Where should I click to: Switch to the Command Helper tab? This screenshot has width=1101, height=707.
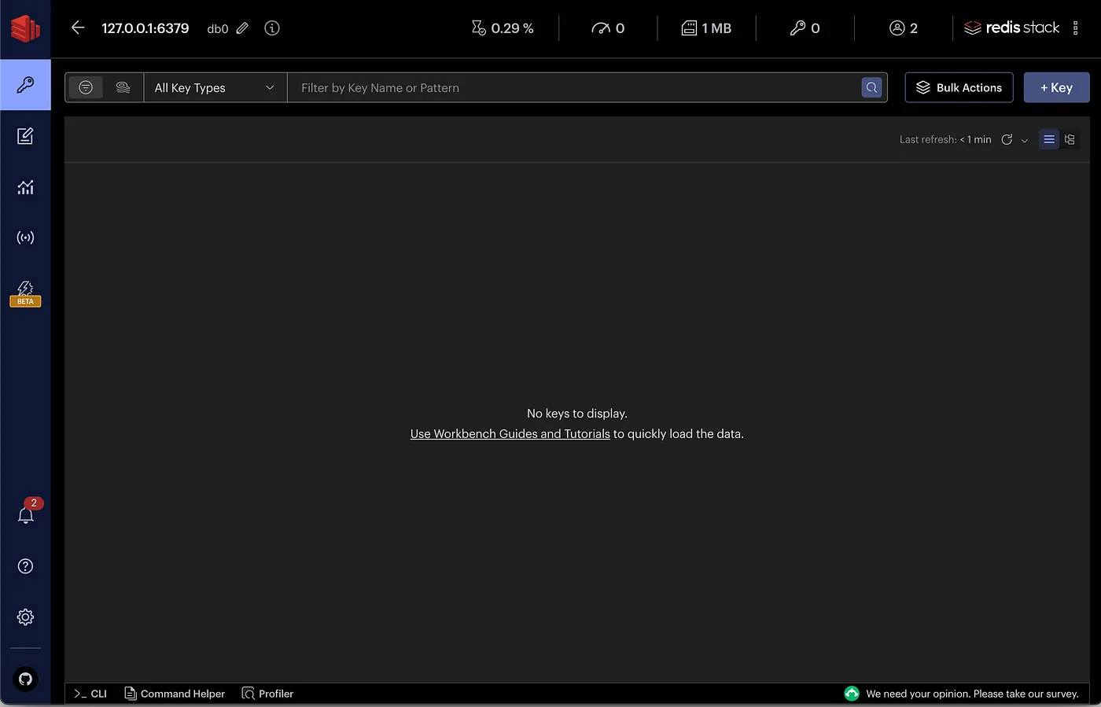coord(175,694)
